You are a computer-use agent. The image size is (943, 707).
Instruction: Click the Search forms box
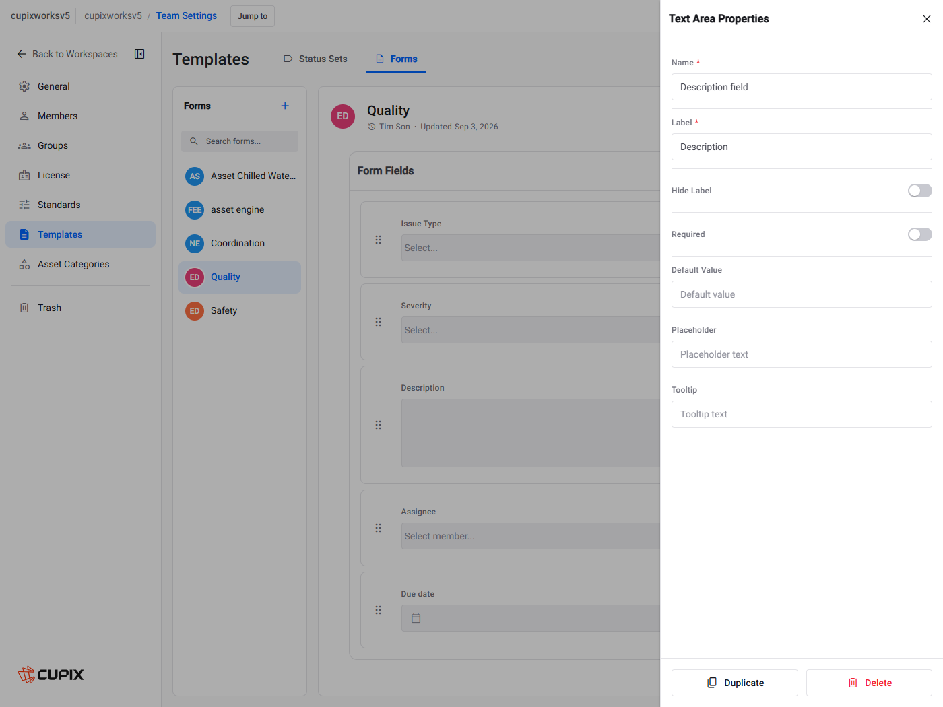coord(240,141)
